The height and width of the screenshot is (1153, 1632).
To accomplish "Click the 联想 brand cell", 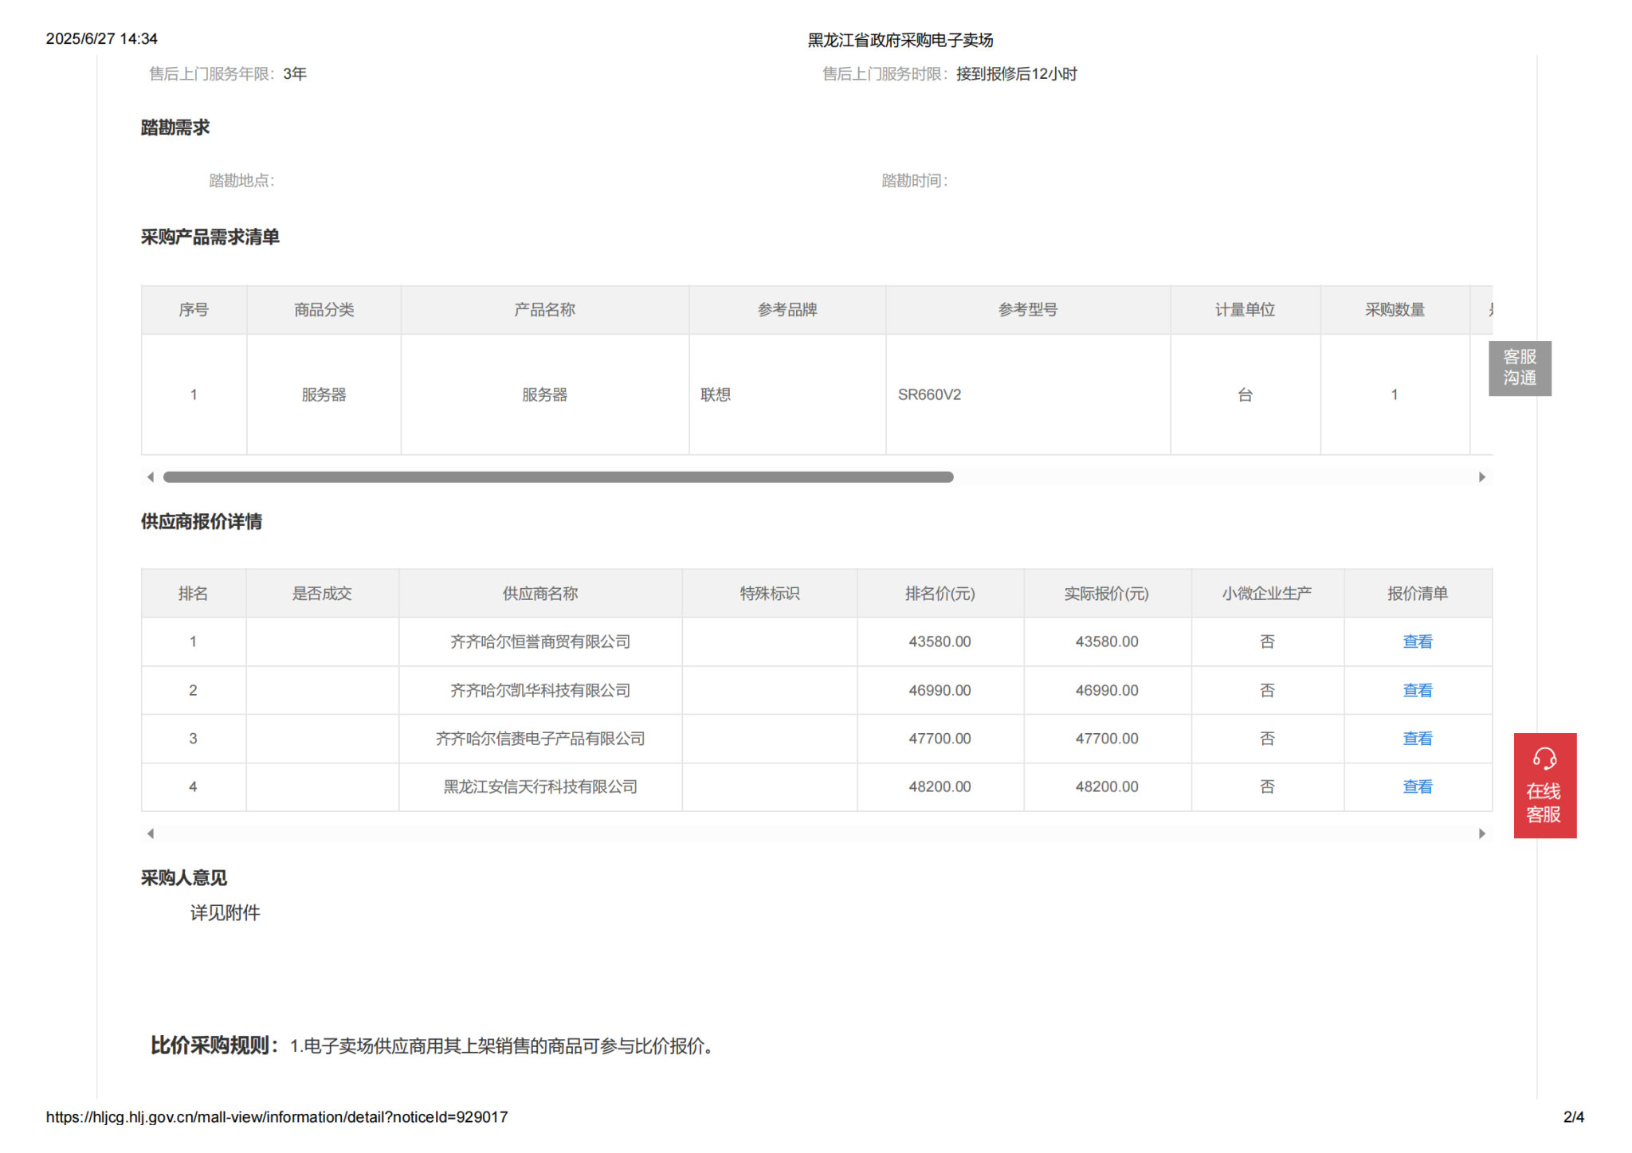I will pyautogui.click(x=715, y=394).
